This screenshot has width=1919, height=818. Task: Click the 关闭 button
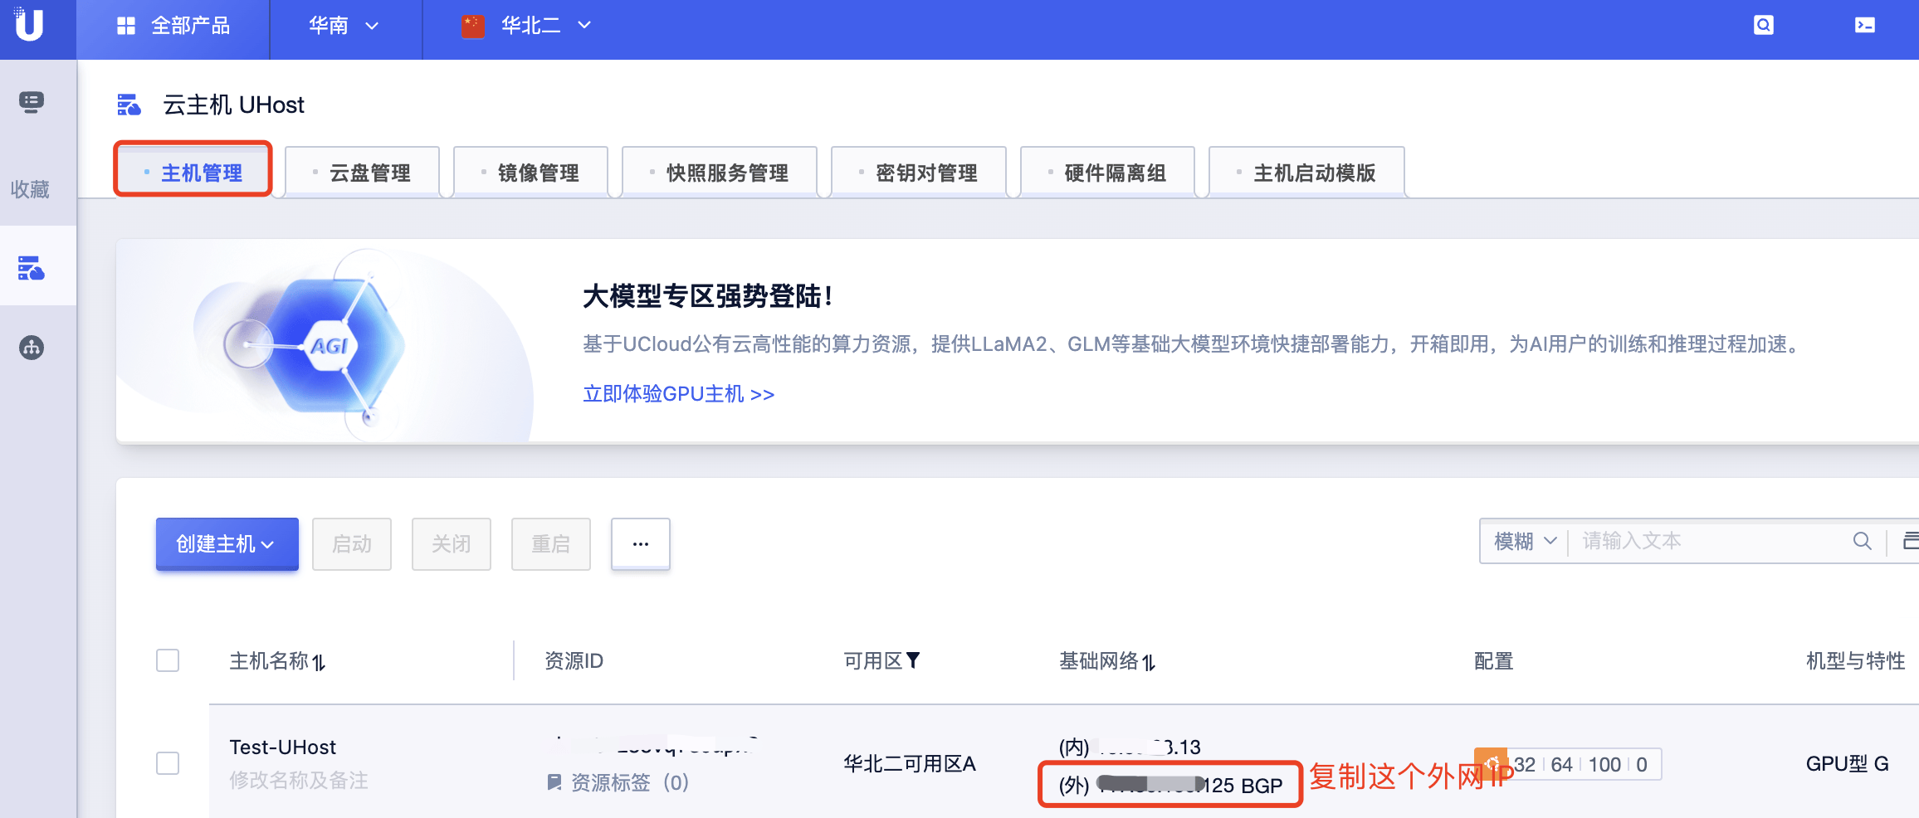pyautogui.click(x=452, y=544)
